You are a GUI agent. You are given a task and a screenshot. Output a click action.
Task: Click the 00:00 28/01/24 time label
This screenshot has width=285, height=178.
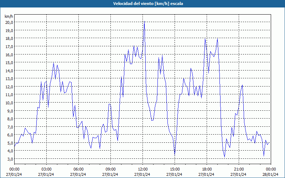click(271, 172)
